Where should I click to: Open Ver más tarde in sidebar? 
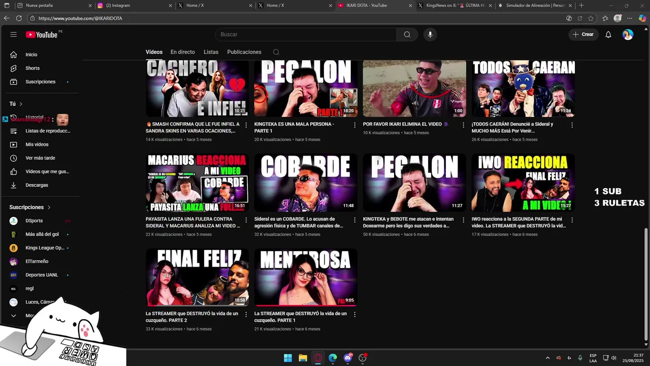coord(40,158)
